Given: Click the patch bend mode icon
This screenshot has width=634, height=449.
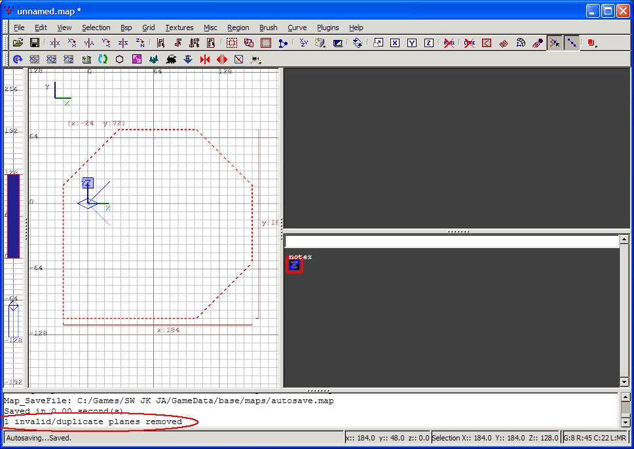Looking at the screenshot, I should click(521, 43).
